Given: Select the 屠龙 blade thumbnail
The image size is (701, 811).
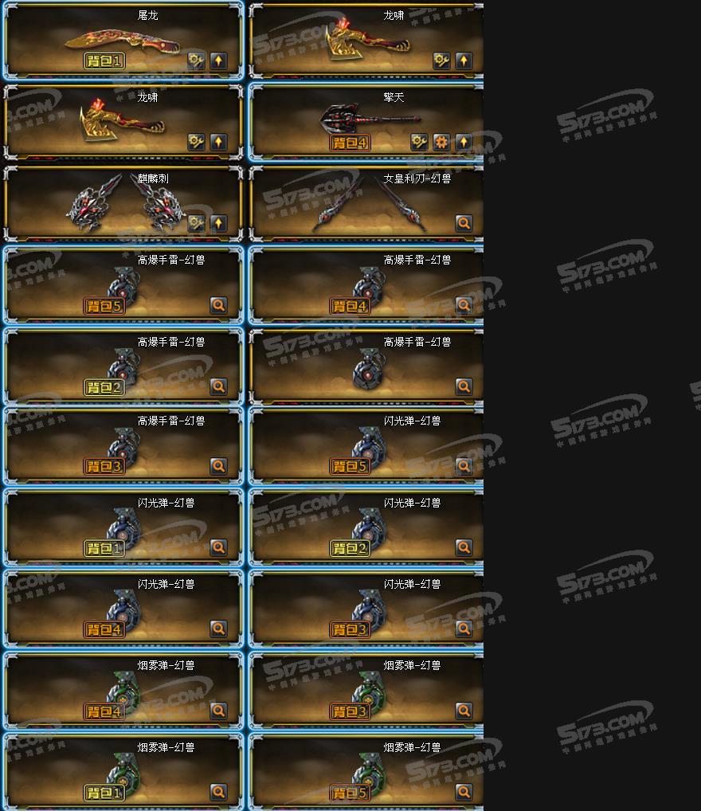Looking at the screenshot, I should pyautogui.click(x=123, y=40).
